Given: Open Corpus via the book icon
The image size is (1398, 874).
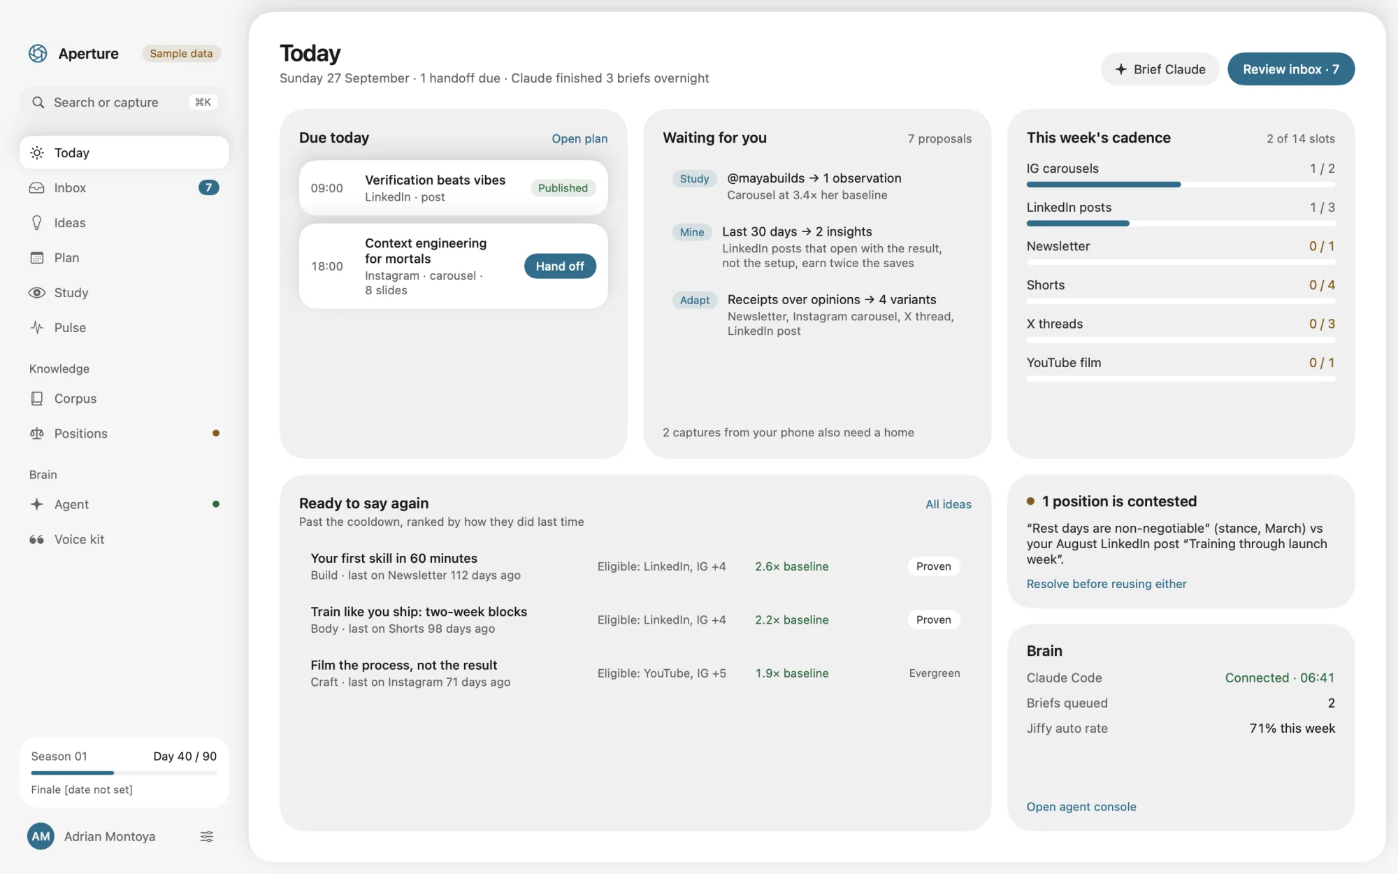Looking at the screenshot, I should [x=37, y=398].
